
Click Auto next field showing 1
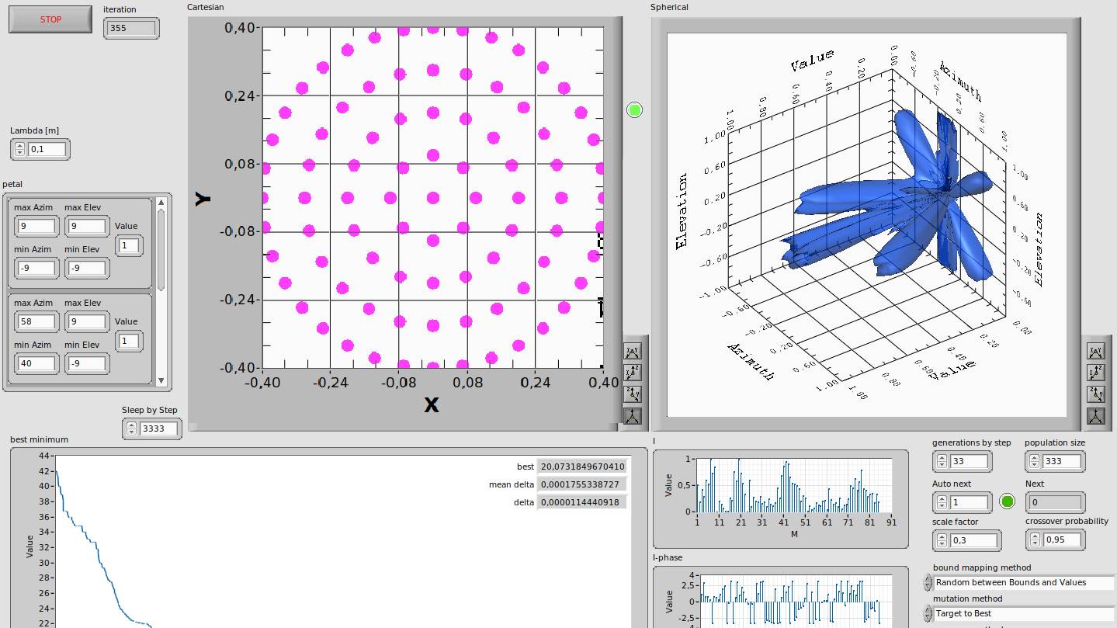[x=969, y=502]
